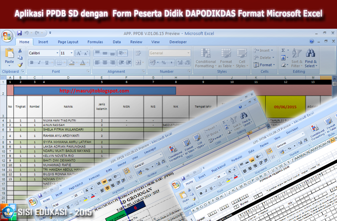Open Conditional Formatting in the upright window
337x221 pixels.
[206, 58]
